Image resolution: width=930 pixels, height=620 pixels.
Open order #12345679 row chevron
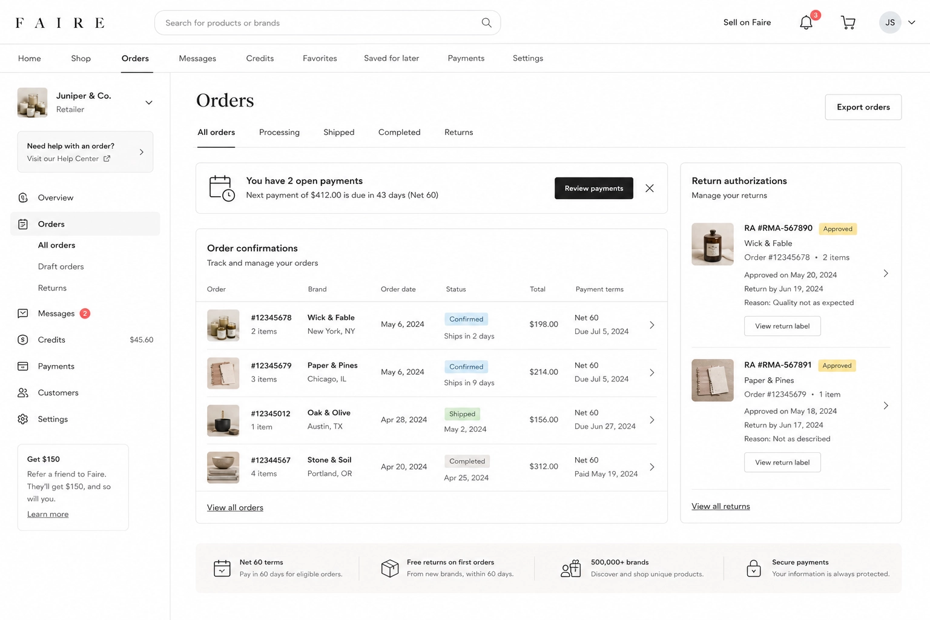(652, 373)
